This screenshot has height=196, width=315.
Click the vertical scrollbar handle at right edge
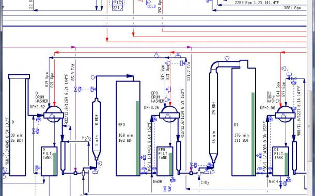click(x=309, y=125)
